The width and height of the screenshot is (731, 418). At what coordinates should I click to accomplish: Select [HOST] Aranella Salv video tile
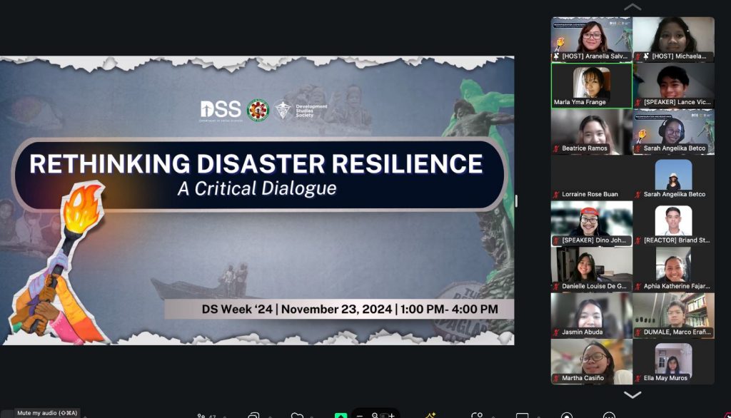tap(592, 40)
